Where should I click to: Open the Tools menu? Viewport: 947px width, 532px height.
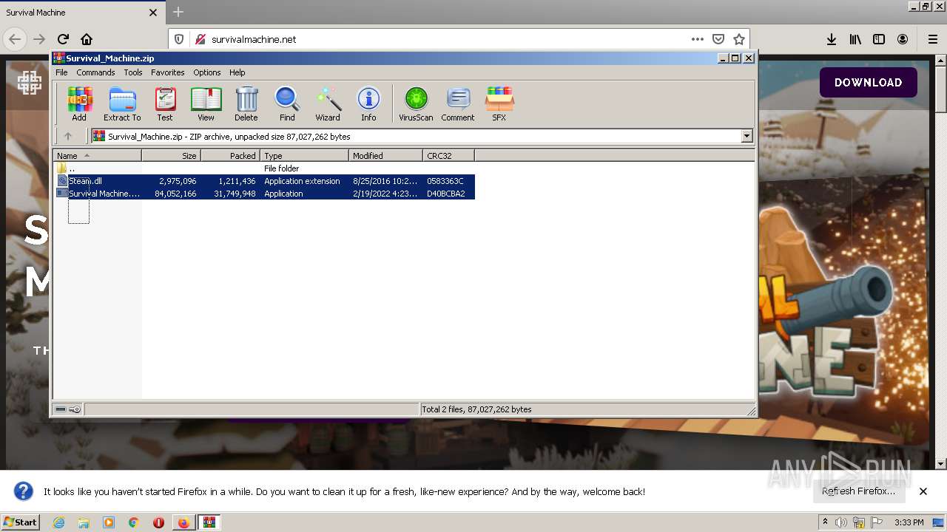[133, 72]
